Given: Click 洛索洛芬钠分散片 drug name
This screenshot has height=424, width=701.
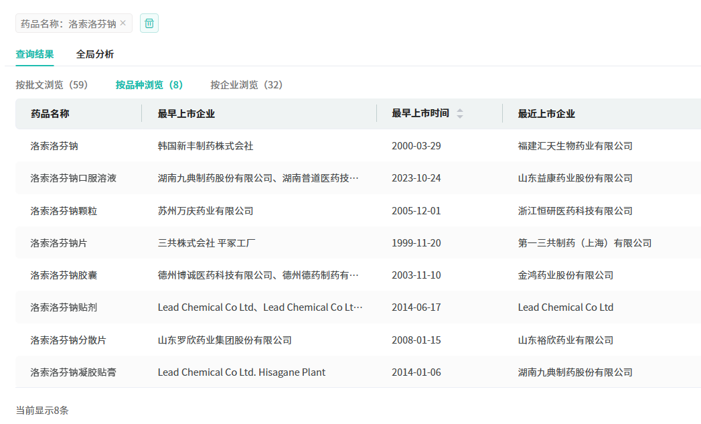Looking at the screenshot, I should click(x=68, y=340).
